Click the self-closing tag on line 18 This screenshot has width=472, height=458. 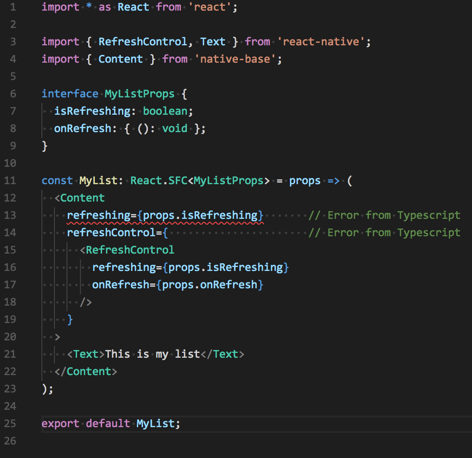(85, 302)
